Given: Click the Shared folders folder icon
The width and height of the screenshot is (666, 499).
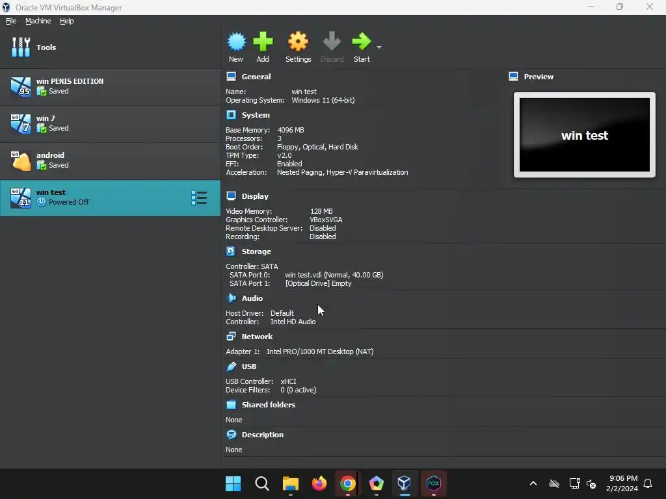Looking at the screenshot, I should click(231, 404).
